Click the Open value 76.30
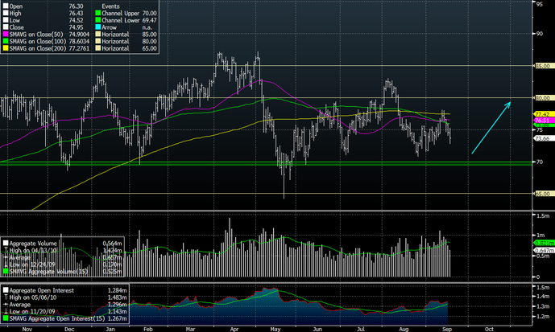 76,6
